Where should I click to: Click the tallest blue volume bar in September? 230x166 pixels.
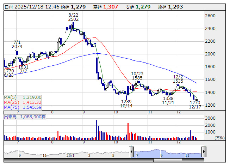pyautogui.click(x=97, y=130)
